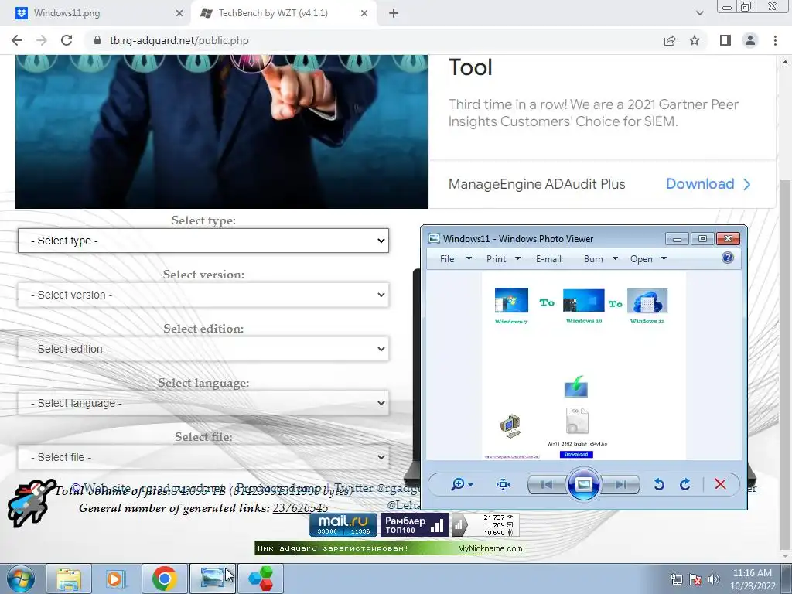Click the Rambler TOP100 badge
The image size is (792, 594).
click(x=414, y=525)
